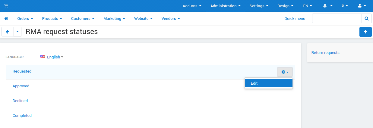Image resolution: width=373 pixels, height=128 pixels.
Task: Open the Requested status
Action: point(22,71)
